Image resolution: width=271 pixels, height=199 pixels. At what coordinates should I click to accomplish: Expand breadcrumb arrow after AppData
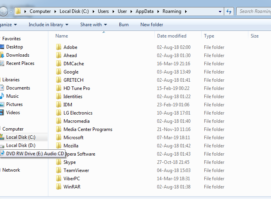(158, 11)
